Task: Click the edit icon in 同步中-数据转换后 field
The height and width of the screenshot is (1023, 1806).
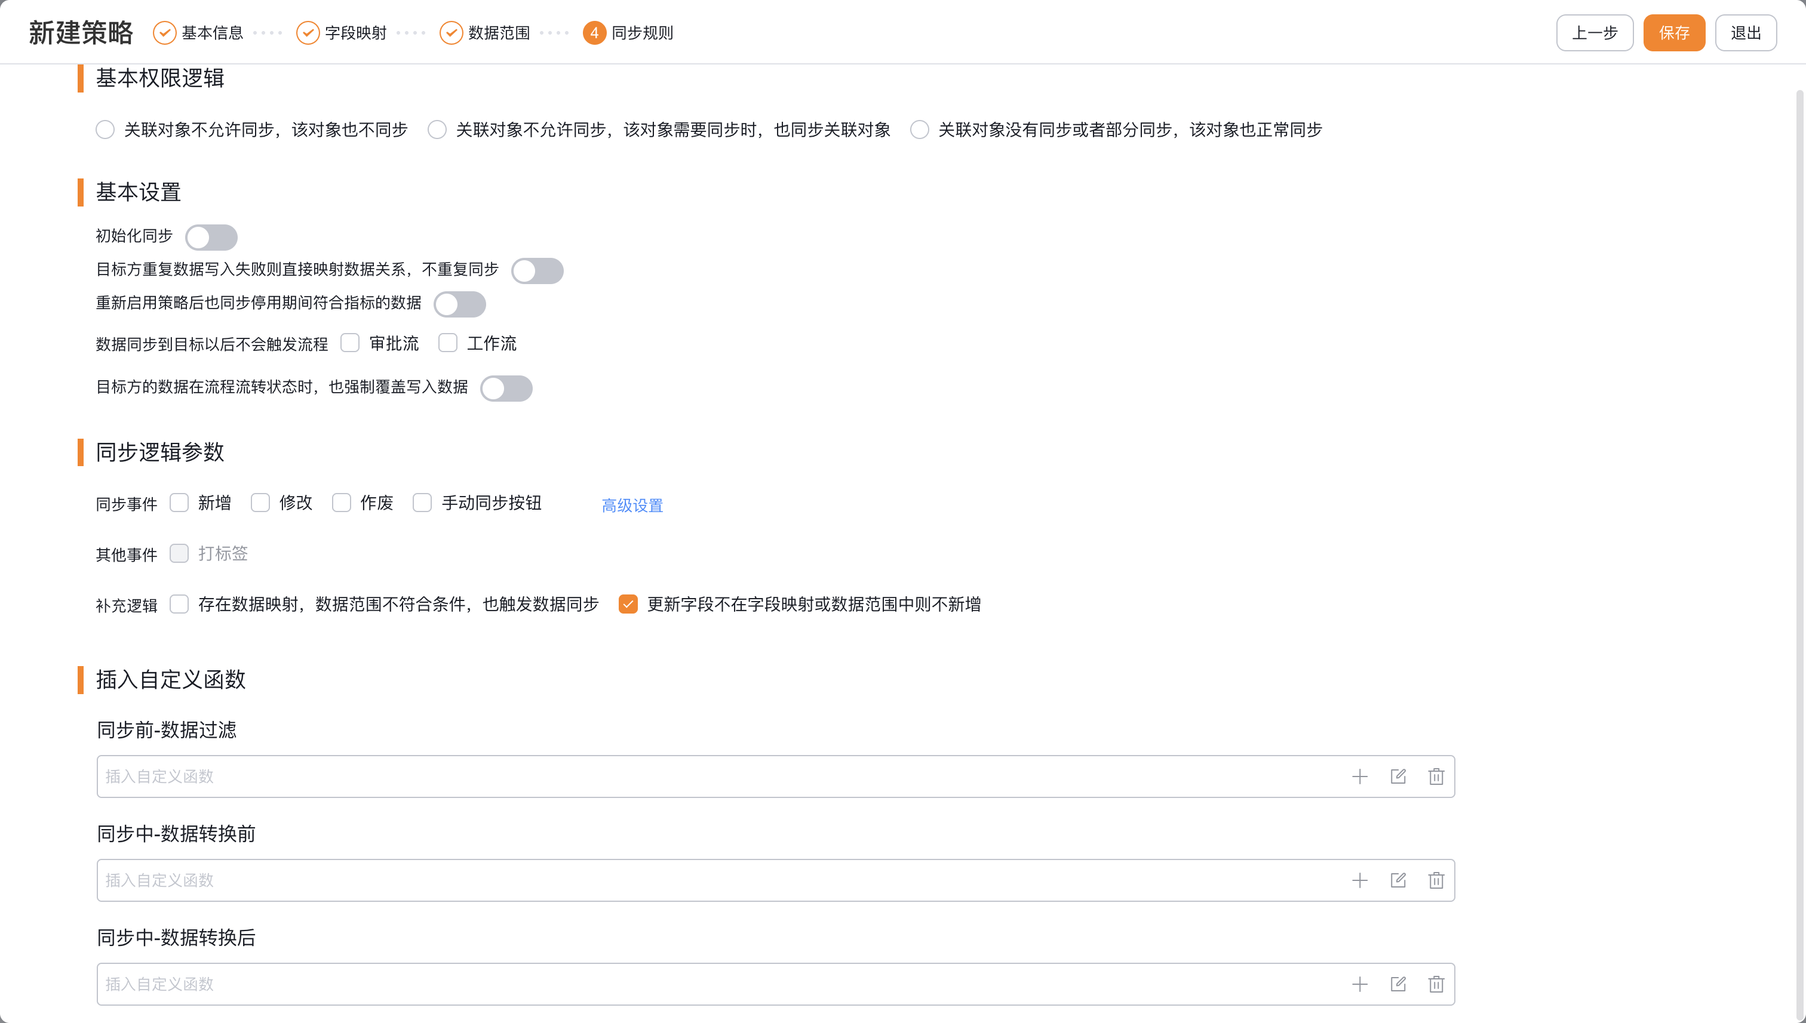Action: (x=1397, y=984)
